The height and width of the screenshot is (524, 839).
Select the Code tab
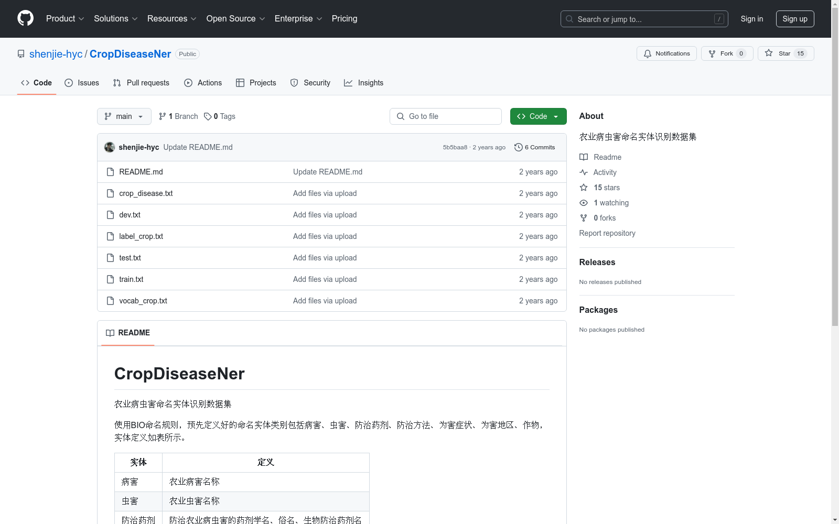coord(37,83)
